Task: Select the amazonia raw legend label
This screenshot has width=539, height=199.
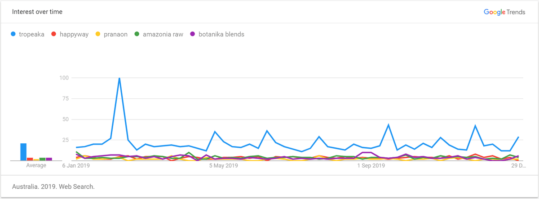Action: (163, 34)
